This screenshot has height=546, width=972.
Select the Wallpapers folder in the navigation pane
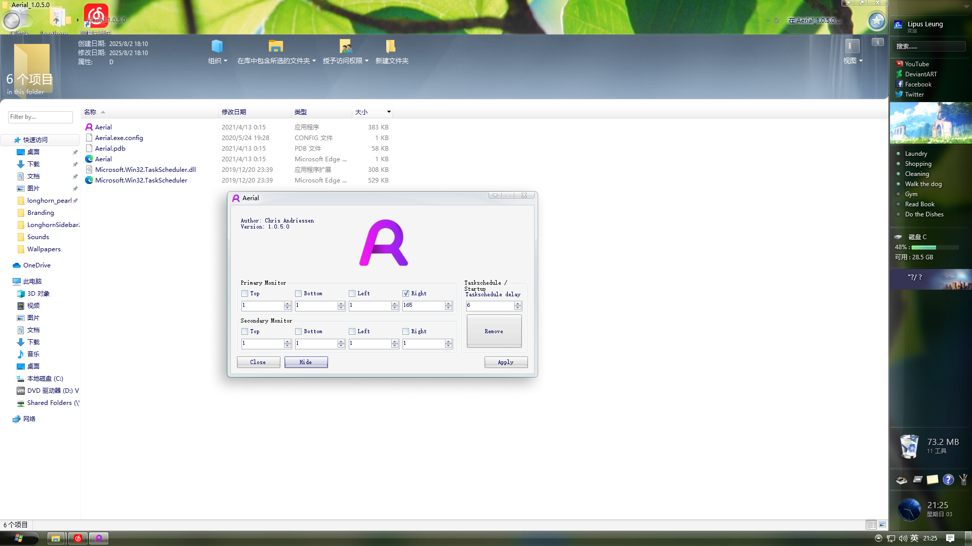(44, 249)
